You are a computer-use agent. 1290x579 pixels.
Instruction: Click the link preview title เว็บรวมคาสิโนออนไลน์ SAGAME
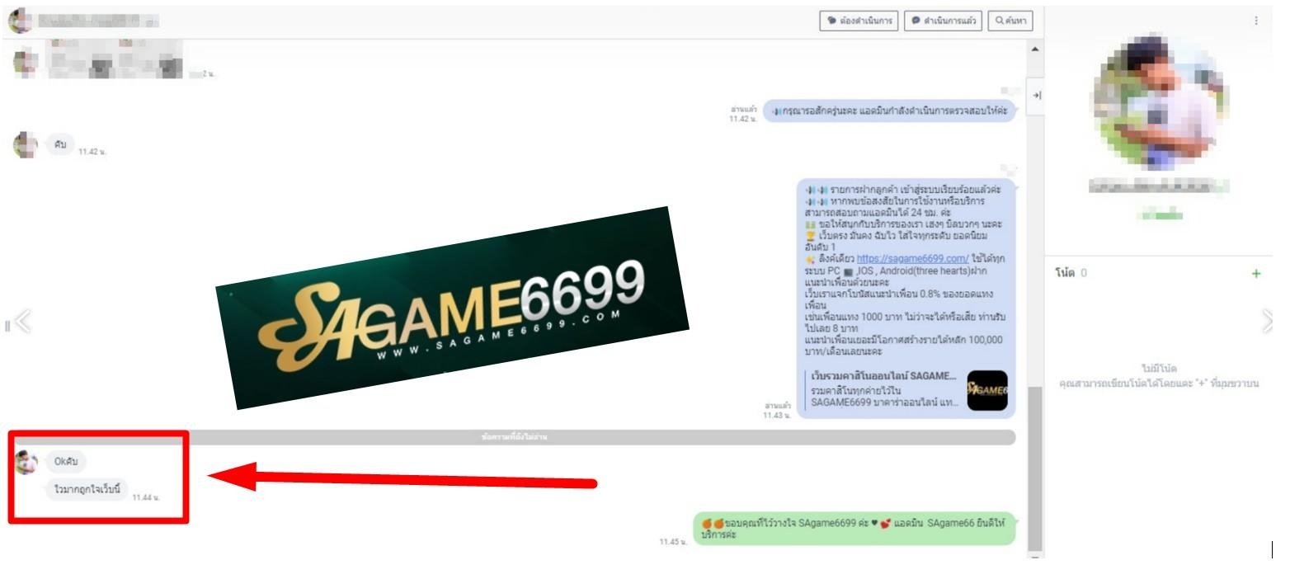883,376
